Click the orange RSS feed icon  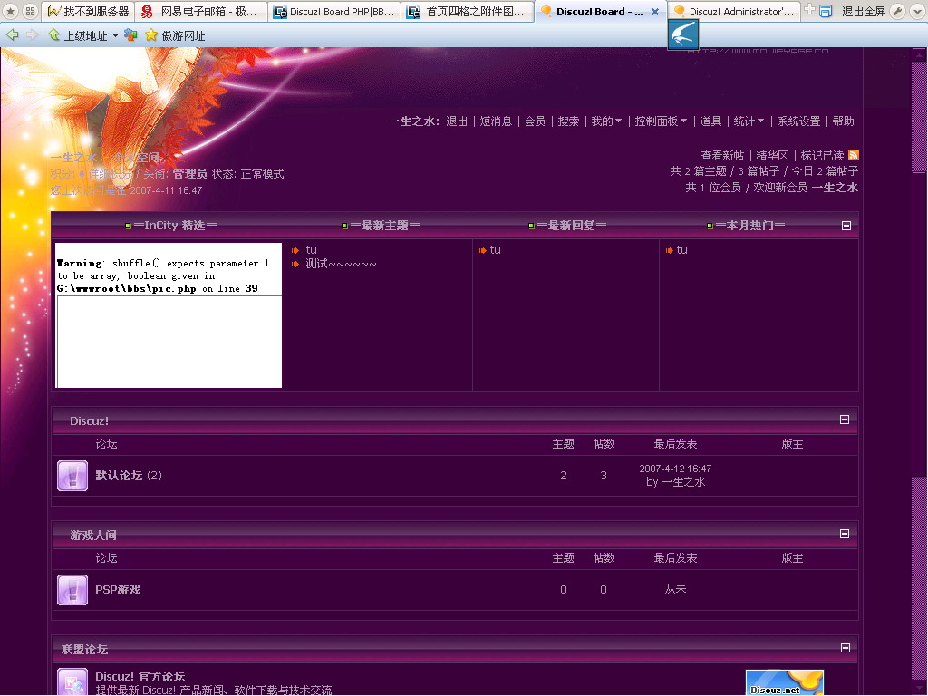(x=853, y=155)
